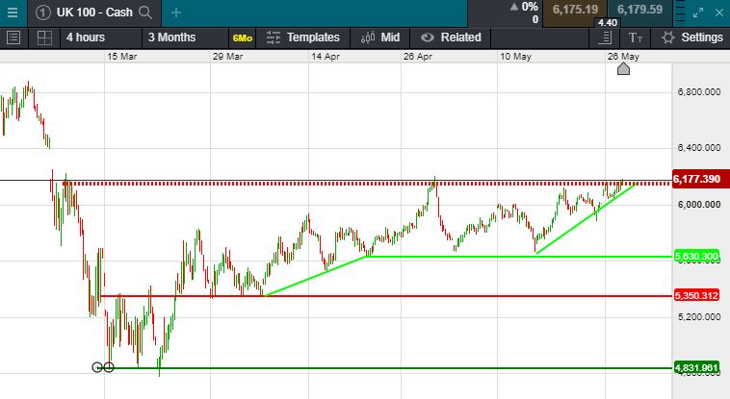Image resolution: width=730 pixels, height=399 pixels.
Task: Open the 4 hours interval dropdown
Action: click(100, 37)
